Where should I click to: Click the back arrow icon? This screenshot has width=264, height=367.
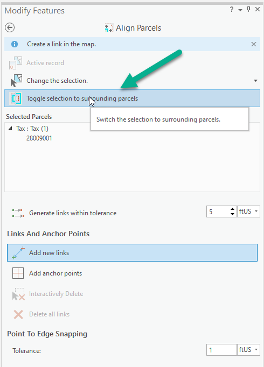pos(10,27)
